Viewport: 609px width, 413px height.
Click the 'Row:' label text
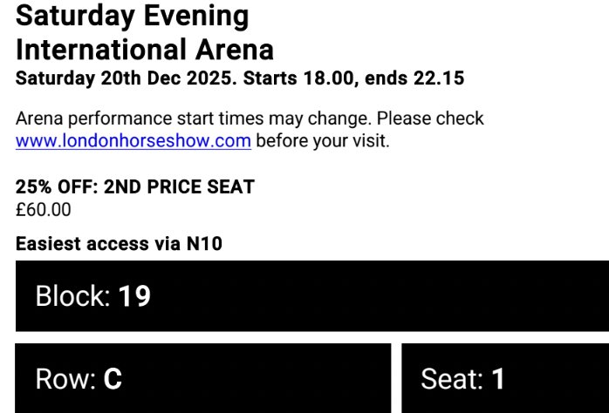[x=65, y=379]
